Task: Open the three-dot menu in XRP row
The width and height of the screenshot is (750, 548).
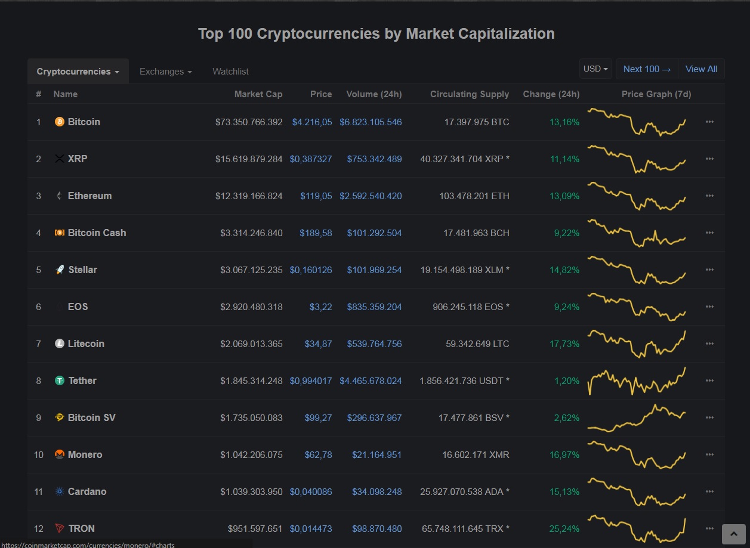Action: [x=709, y=159]
